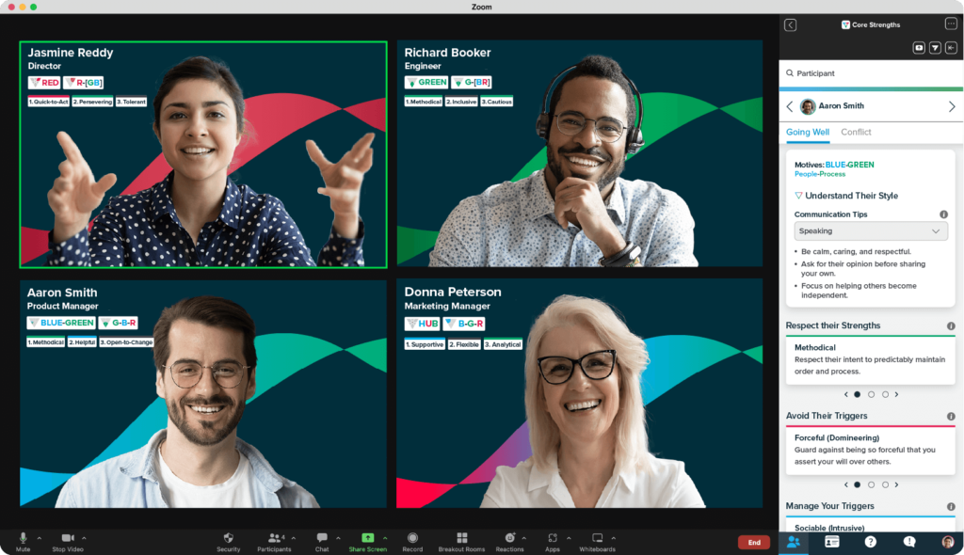964x555 pixels.
Task: Select the first dot under Avoid Their Triggers
Action: [x=857, y=485]
